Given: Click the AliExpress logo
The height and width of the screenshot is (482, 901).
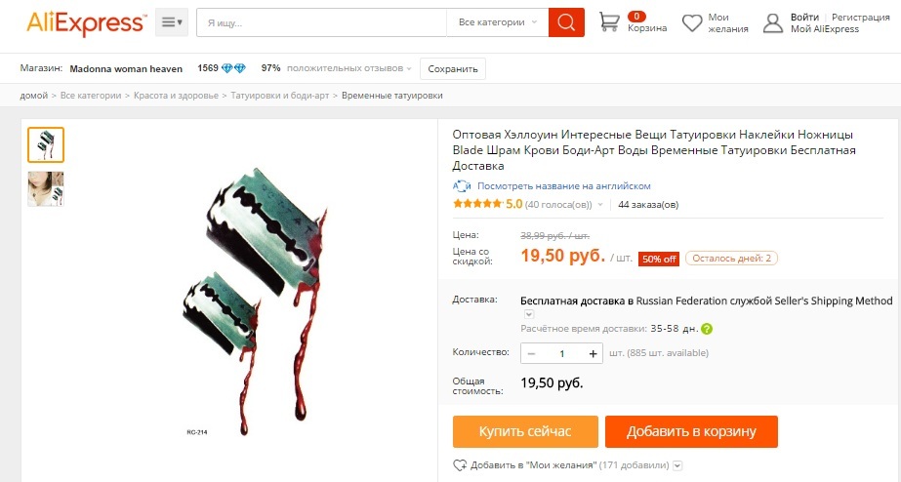Looking at the screenshot, I should (x=86, y=23).
